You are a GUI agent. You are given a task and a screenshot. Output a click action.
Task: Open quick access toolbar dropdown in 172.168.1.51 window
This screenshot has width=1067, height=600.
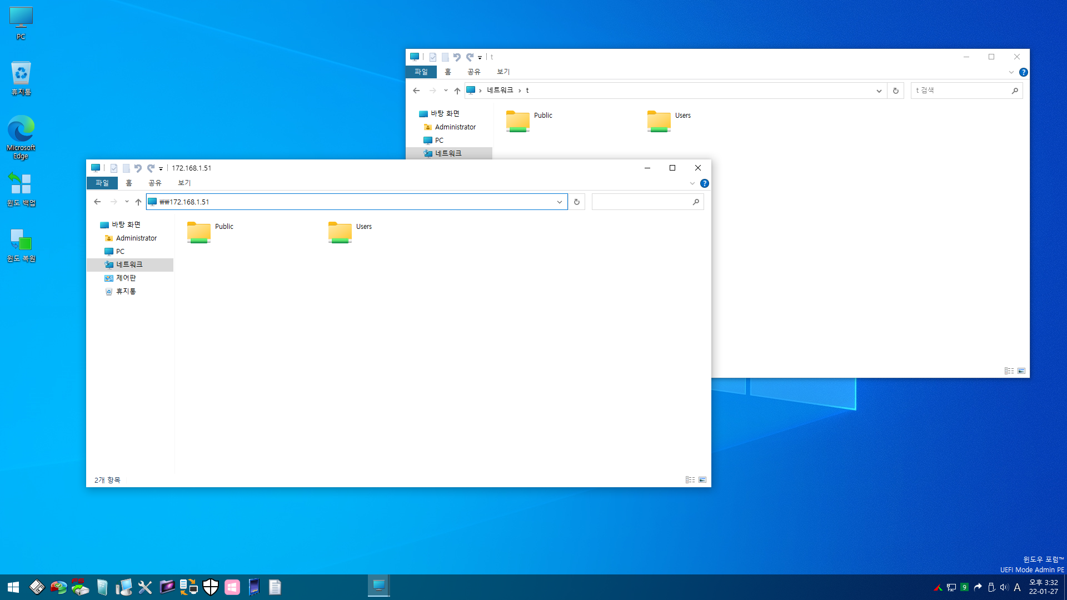pyautogui.click(x=161, y=168)
